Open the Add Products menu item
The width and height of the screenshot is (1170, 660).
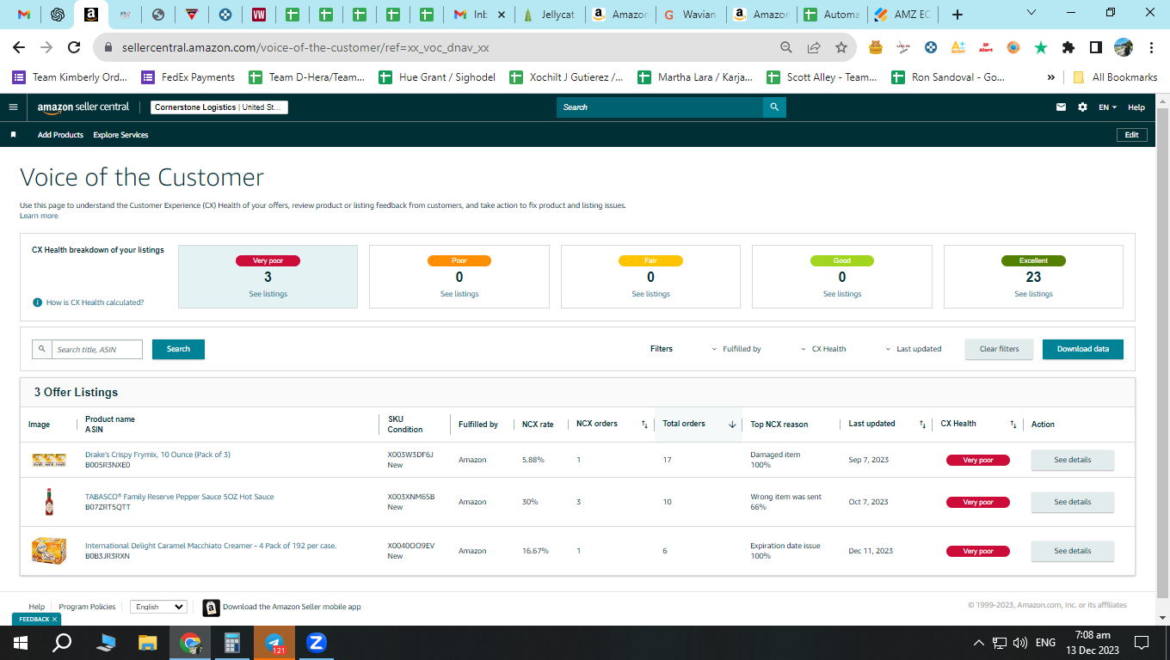60,135
